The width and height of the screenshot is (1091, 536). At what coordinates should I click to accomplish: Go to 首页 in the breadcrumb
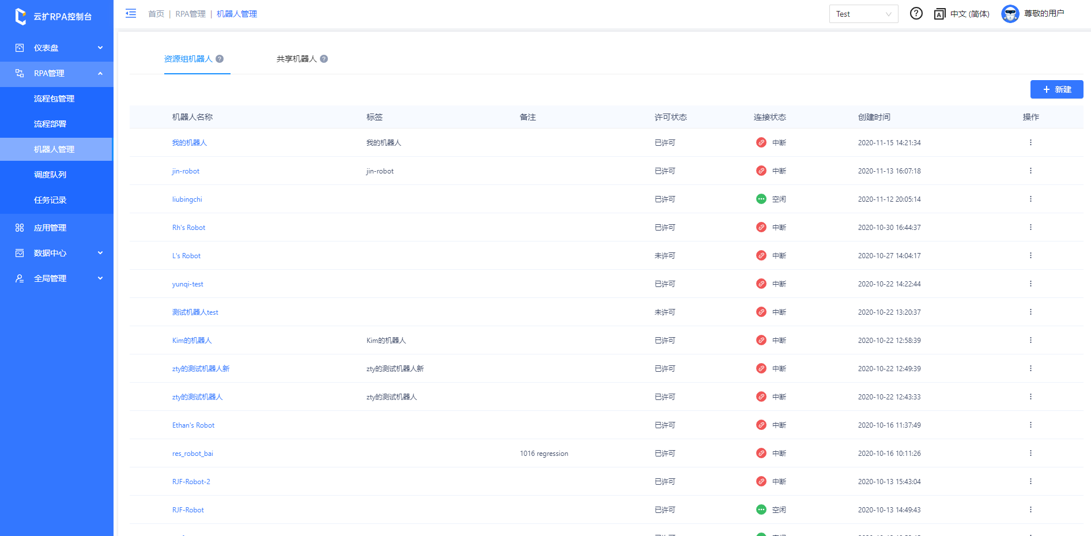[x=156, y=14]
